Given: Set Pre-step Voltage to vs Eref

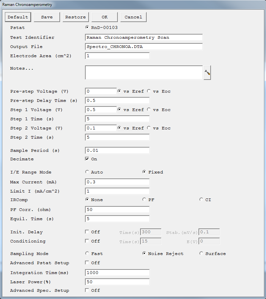Looking at the screenshot, I should [x=119, y=91].
